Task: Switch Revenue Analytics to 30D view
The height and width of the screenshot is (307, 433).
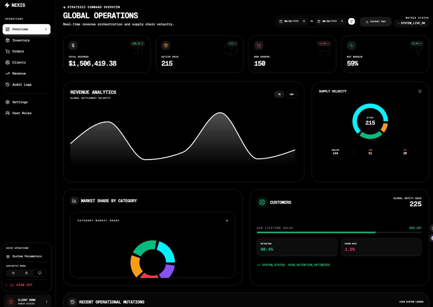Action: 291,94
